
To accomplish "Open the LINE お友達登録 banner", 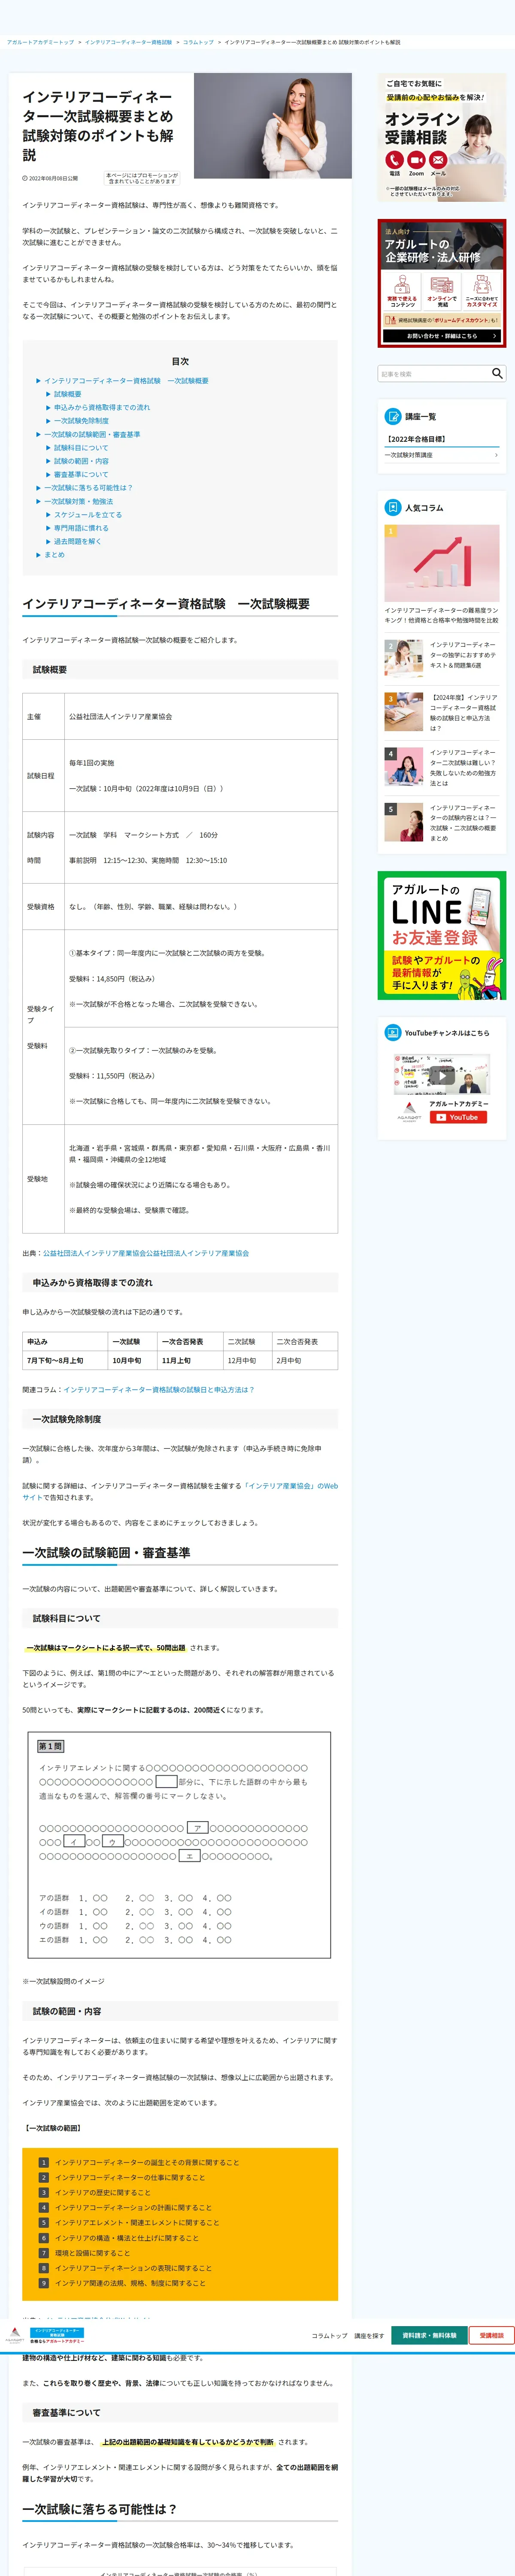I will [441, 935].
